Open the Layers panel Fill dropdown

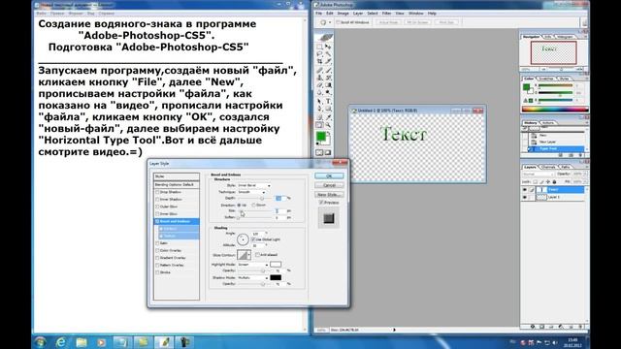(x=584, y=181)
